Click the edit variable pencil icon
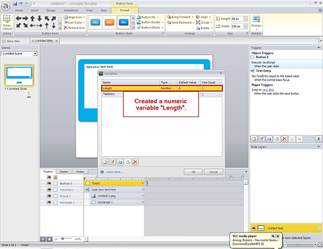The width and height of the screenshot is (323, 249). click(x=113, y=162)
